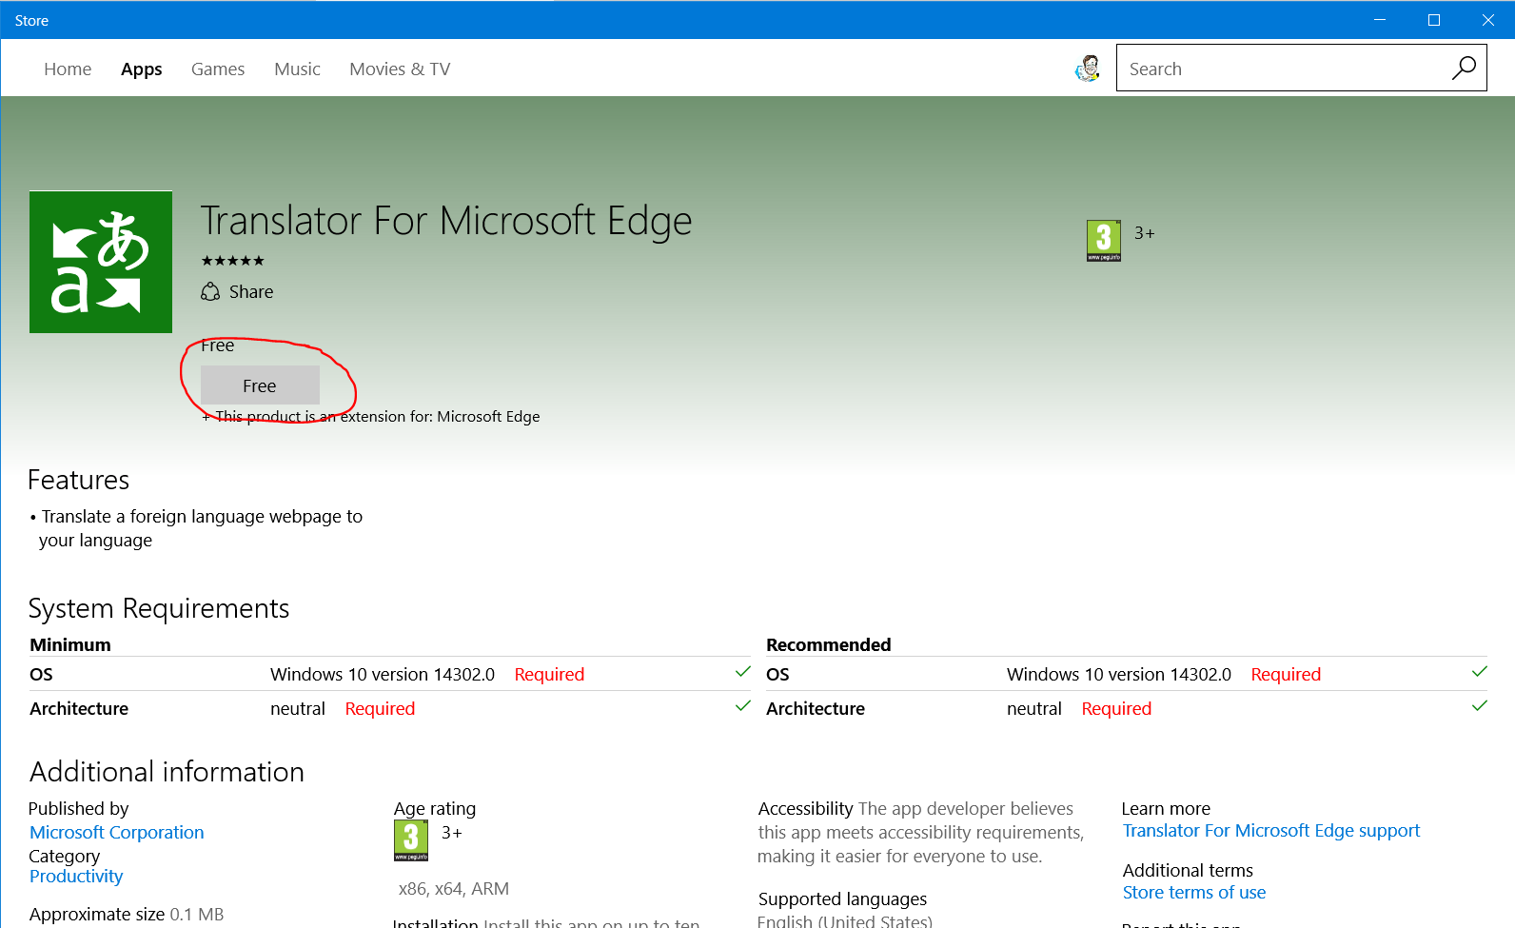Image resolution: width=1515 pixels, height=928 pixels.
Task: Open the Store terms of use link
Action: click(x=1193, y=893)
